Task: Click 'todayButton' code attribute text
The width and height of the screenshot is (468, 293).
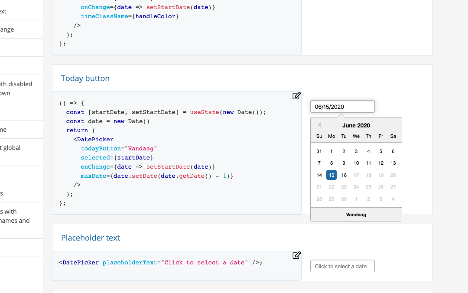Action: [101, 148]
